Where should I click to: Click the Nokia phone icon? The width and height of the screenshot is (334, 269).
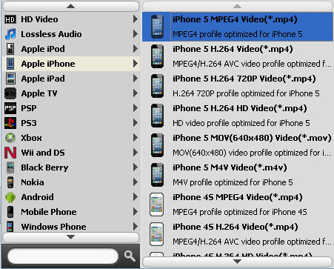click(x=10, y=182)
